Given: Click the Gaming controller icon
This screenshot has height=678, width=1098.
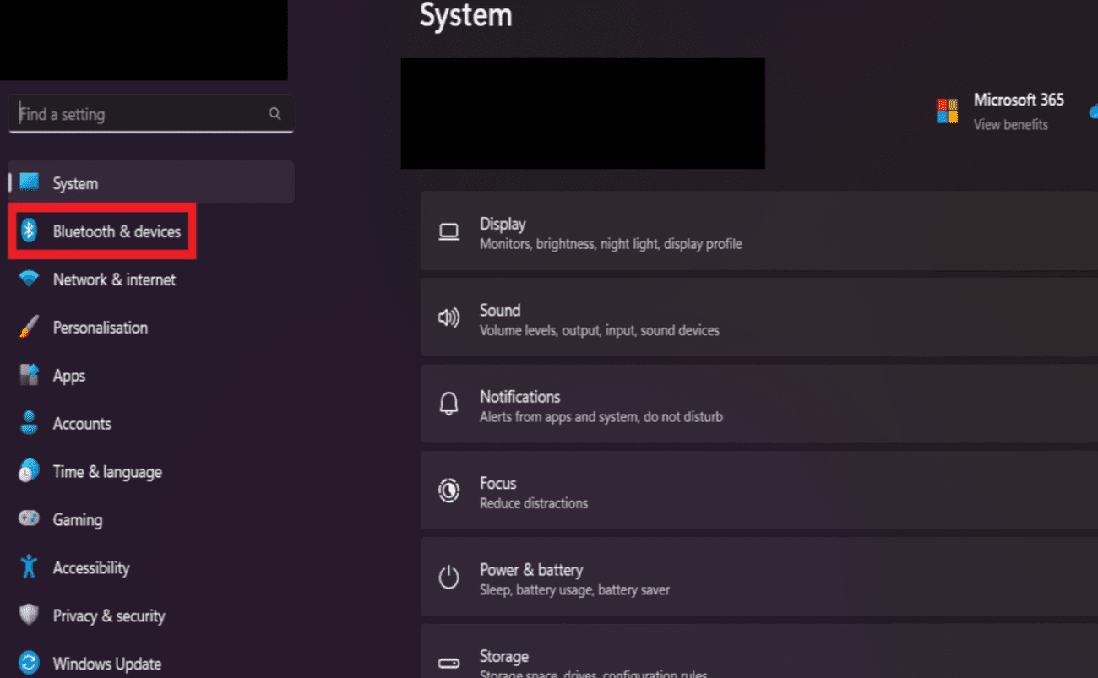Looking at the screenshot, I should coord(30,518).
